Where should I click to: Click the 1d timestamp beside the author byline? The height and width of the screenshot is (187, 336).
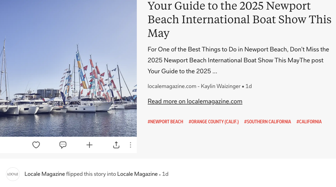[x=248, y=86]
